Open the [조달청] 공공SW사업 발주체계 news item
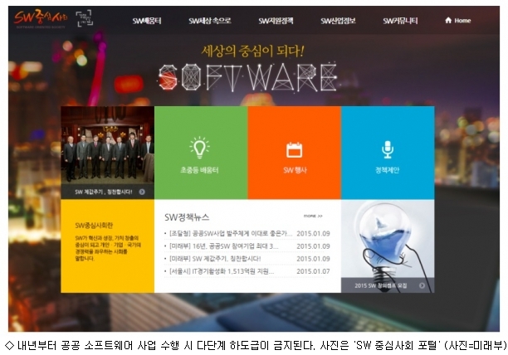The width and height of the screenshot is (508, 355). 231,233
